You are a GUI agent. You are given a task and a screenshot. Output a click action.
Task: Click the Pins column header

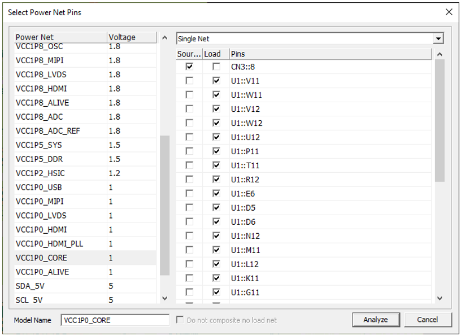(330, 54)
